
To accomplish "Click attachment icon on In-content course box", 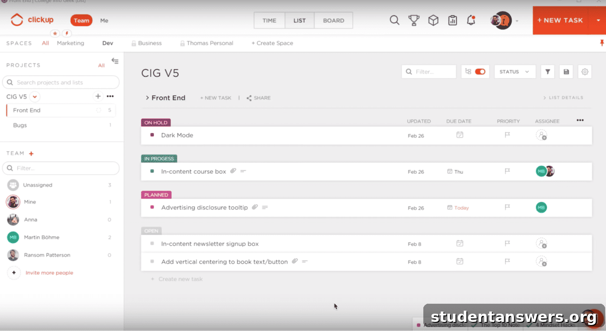I will [233, 171].
